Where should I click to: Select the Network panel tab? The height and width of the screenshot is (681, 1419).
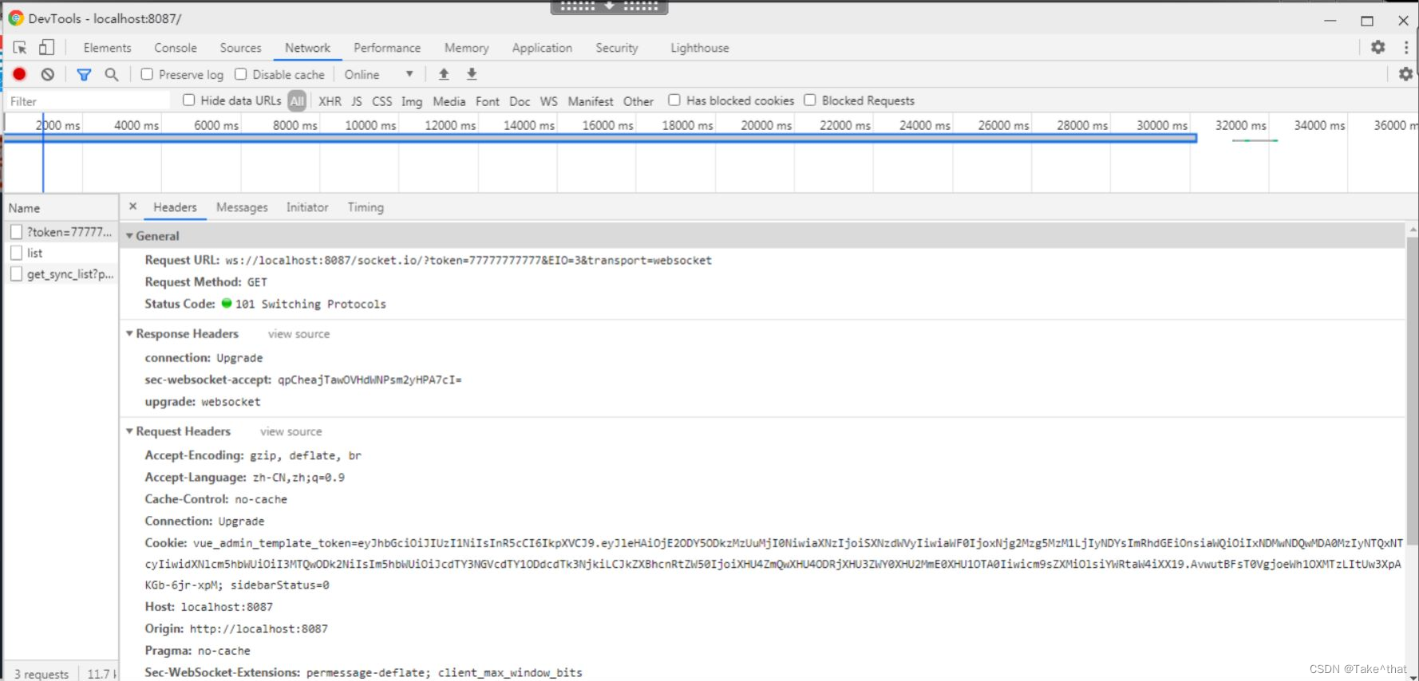308,48
